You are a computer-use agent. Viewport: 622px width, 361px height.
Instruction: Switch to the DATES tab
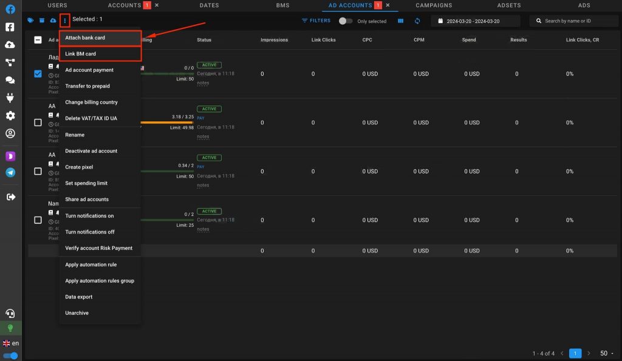[209, 5]
